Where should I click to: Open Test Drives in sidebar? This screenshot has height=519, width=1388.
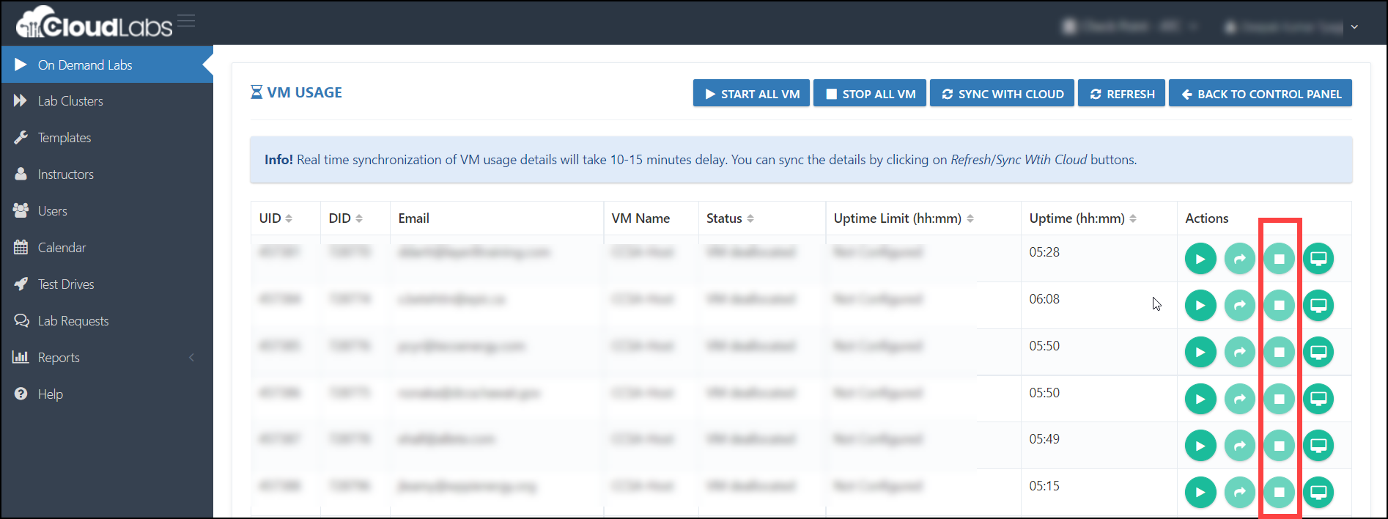pos(107,284)
